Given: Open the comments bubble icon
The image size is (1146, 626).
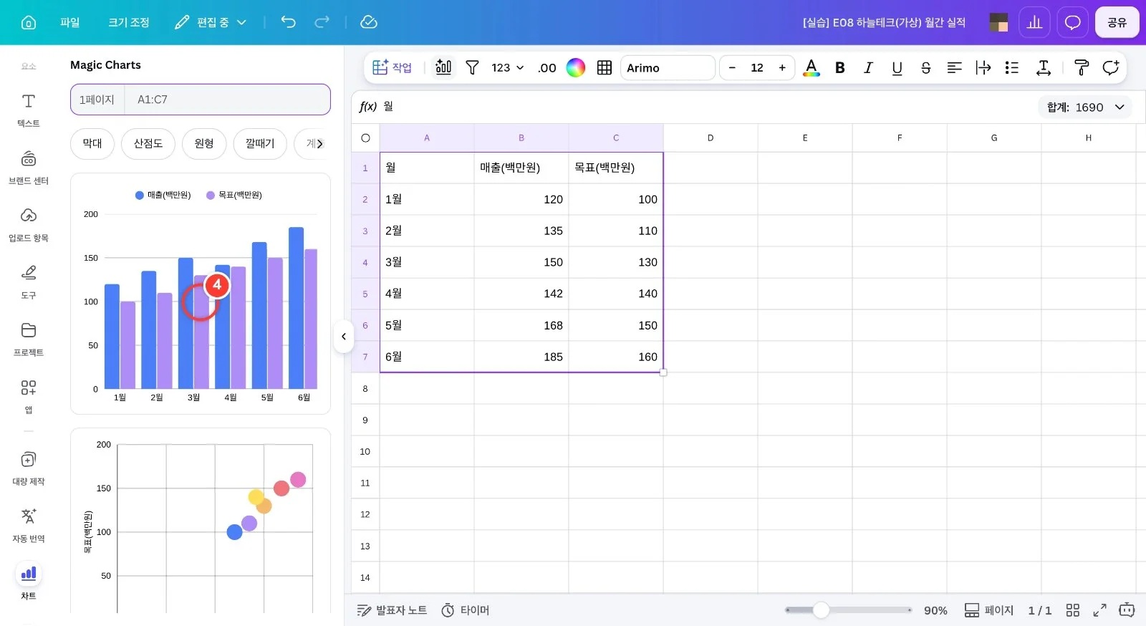Looking at the screenshot, I should pos(1072,22).
